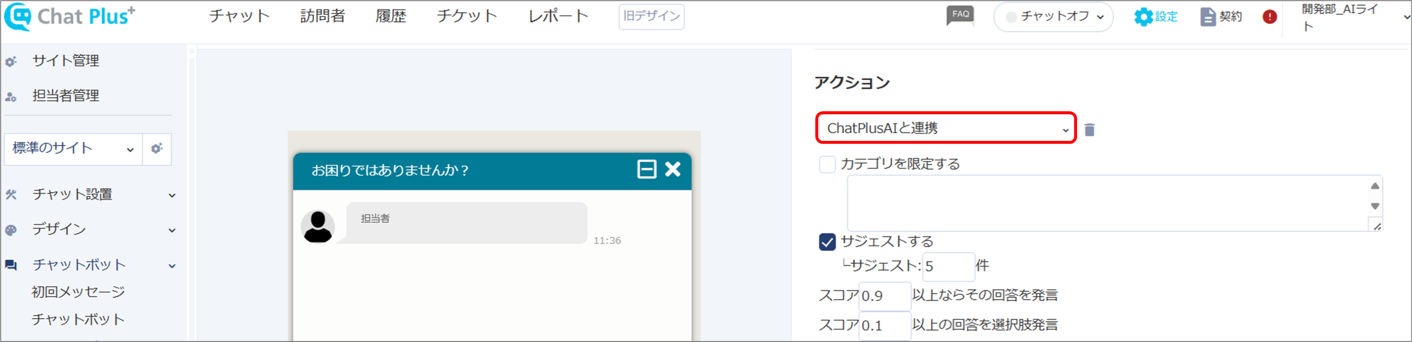The height and width of the screenshot is (342, 1412).
Task: Click the operator avatar in chat preview
Action: pyautogui.click(x=318, y=226)
